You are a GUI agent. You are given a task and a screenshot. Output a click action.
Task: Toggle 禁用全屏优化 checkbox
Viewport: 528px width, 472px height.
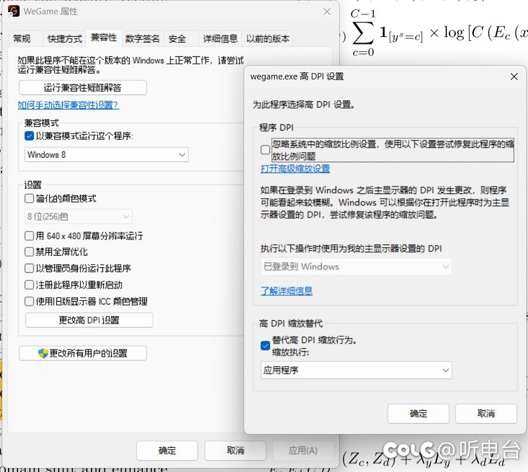click(x=29, y=252)
